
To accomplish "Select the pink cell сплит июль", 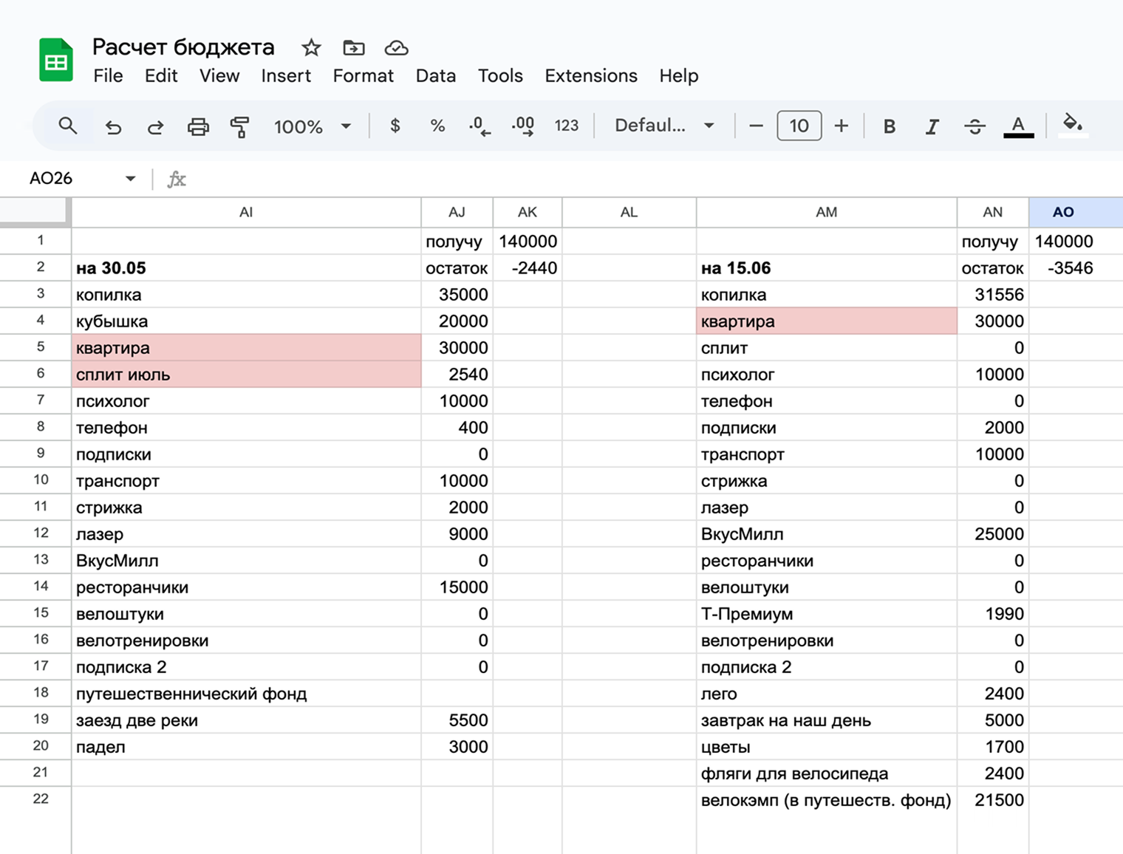I will (246, 375).
